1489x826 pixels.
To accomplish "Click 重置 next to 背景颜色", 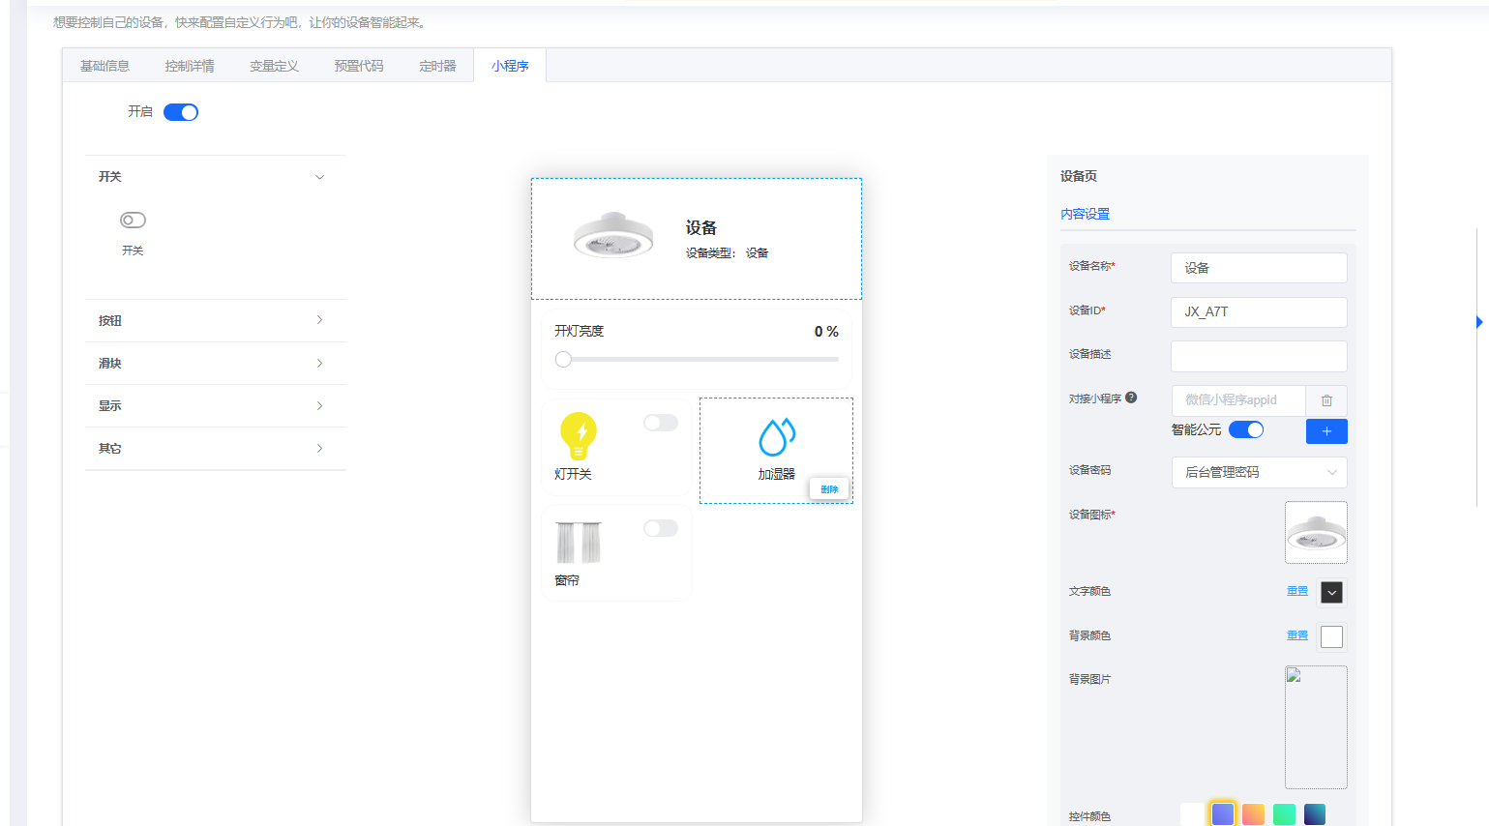I will (x=1297, y=635).
